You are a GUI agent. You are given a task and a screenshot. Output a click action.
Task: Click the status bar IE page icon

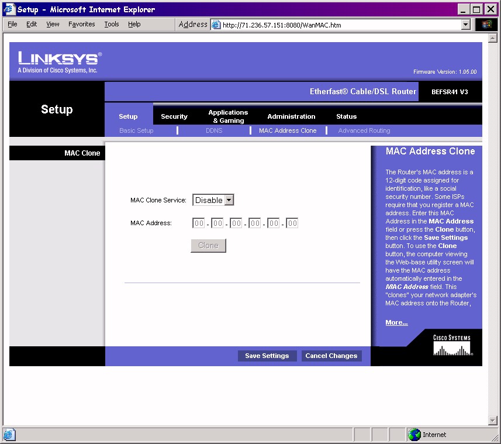(9, 435)
